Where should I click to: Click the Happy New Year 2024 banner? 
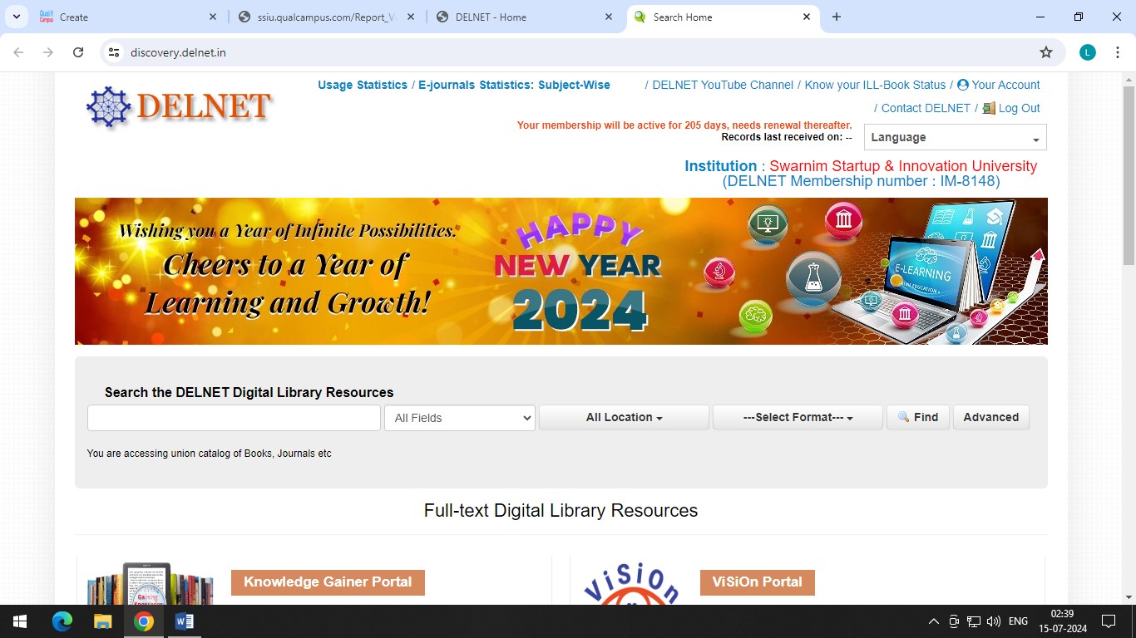pyautogui.click(x=561, y=271)
